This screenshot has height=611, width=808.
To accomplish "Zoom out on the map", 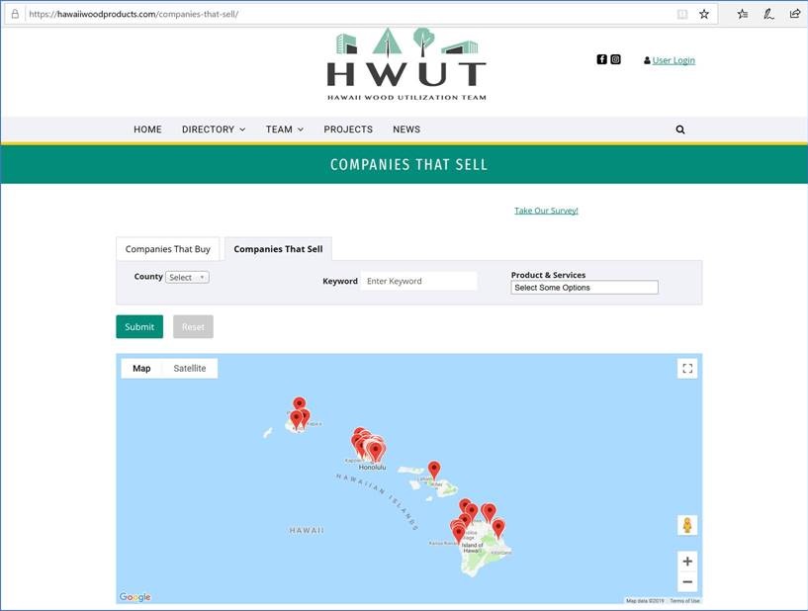I will click(x=687, y=582).
